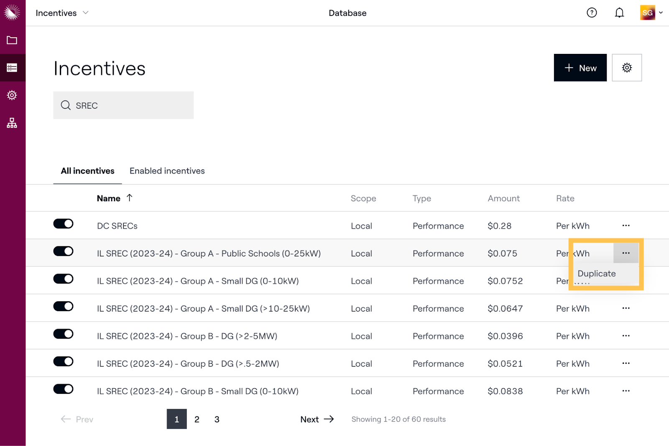Screen dimensions: 669x446
Task: Open the help question mark icon
Action: (x=592, y=13)
